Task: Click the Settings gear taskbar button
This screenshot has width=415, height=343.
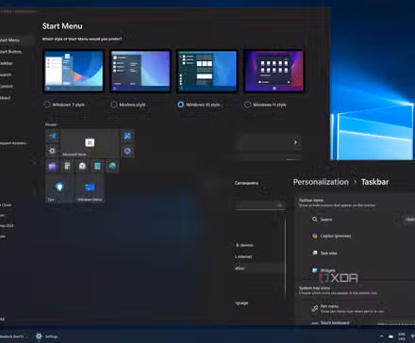Action: (x=46, y=336)
